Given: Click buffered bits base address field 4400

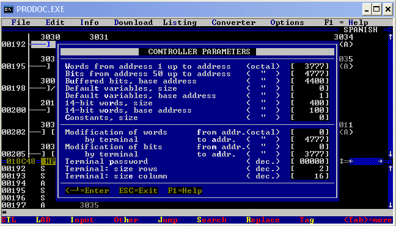Looking at the screenshot, I should (x=310, y=81).
